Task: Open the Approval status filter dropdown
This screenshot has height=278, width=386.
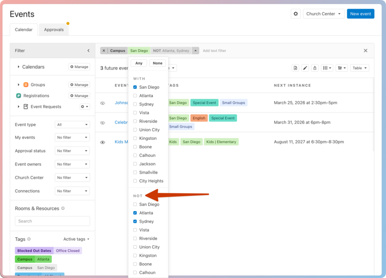Action: tap(72, 151)
